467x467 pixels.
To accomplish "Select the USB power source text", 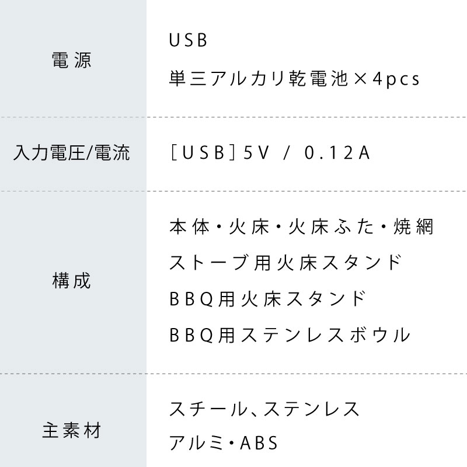I will [188, 42].
